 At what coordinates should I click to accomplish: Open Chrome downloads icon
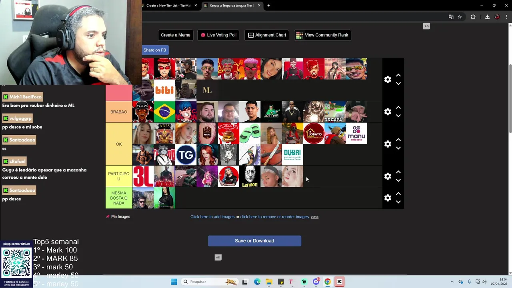pos(487,17)
